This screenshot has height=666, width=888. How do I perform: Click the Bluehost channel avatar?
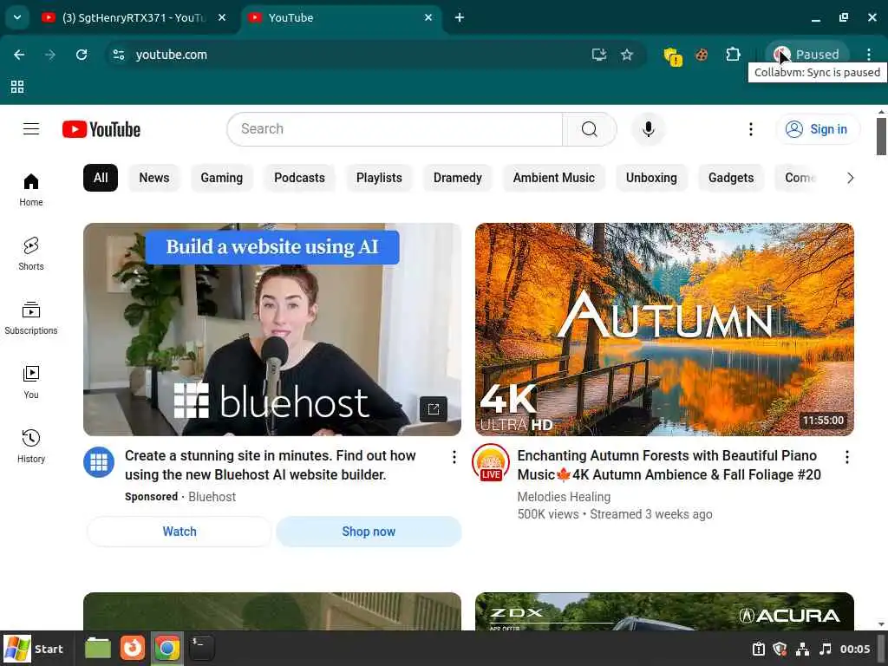coord(99,462)
